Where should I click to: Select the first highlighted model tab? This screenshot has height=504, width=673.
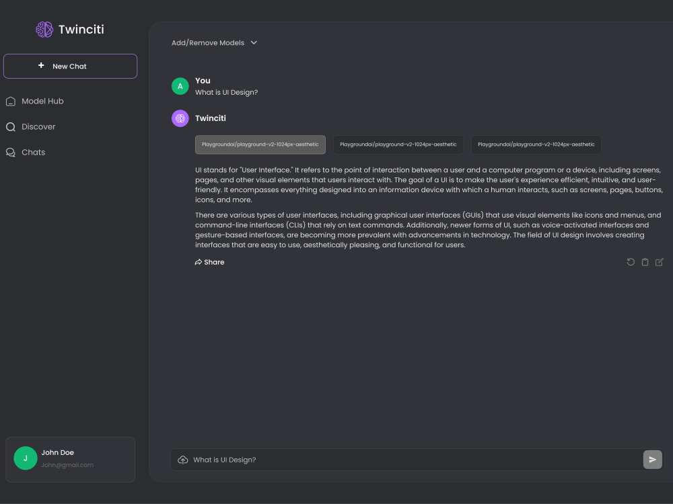click(x=260, y=144)
